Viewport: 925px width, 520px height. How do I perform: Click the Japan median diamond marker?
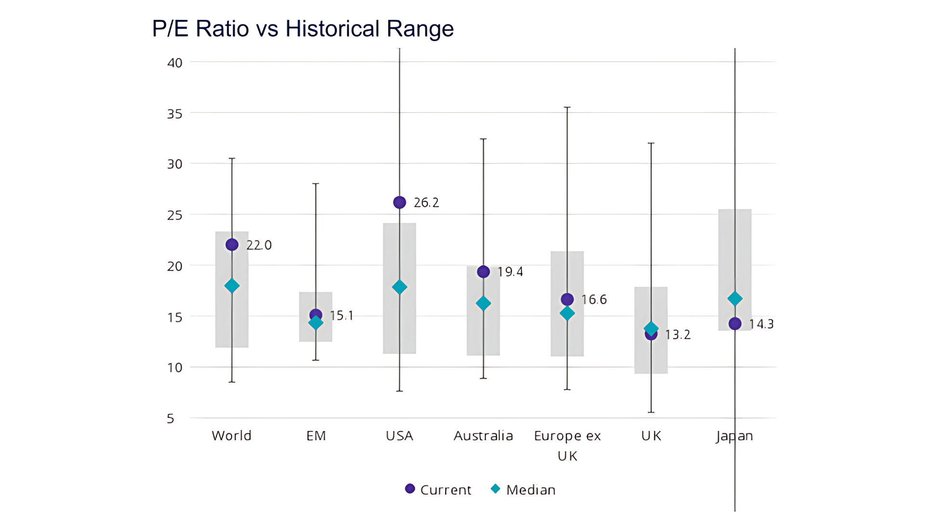(x=735, y=299)
